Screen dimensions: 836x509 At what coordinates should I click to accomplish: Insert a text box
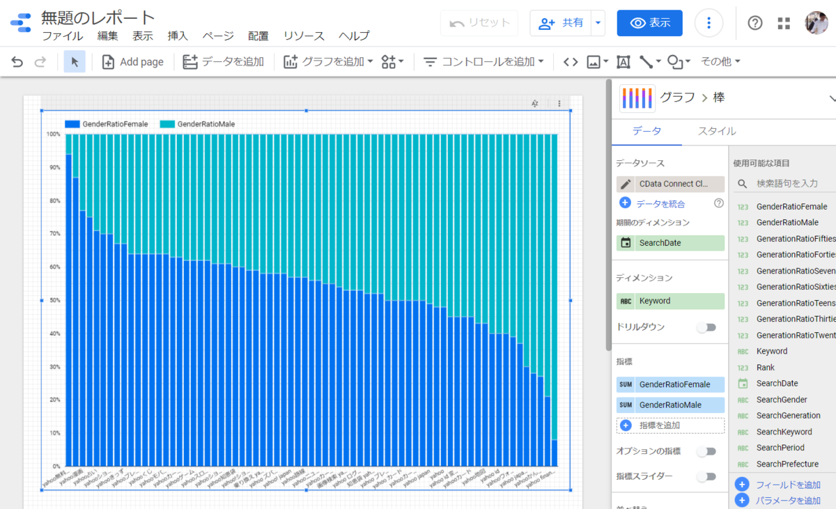(624, 62)
